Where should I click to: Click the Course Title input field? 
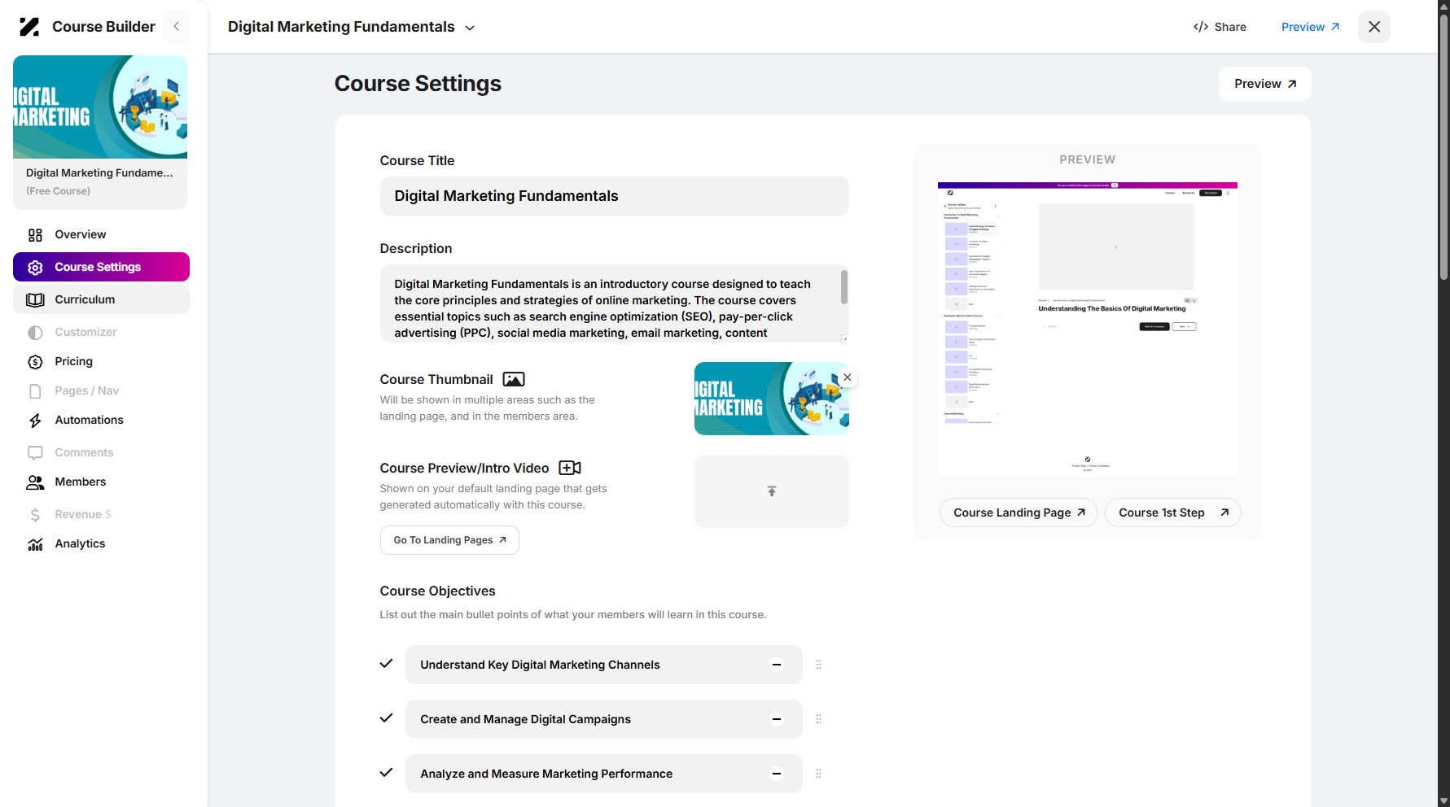click(x=614, y=196)
